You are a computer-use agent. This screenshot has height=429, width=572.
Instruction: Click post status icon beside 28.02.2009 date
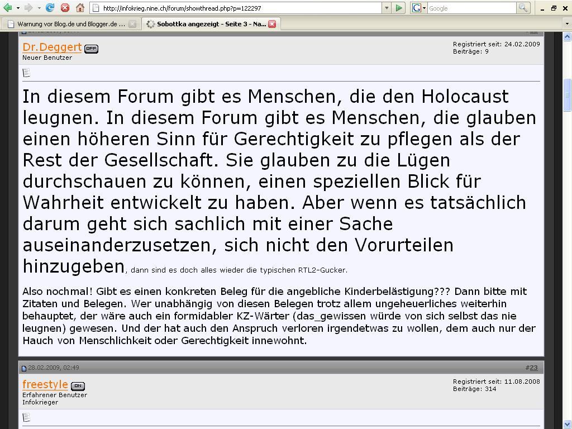coord(24,368)
